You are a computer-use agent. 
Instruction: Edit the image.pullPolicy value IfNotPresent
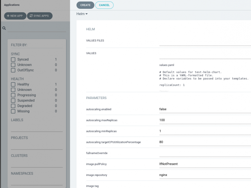coord(205,164)
